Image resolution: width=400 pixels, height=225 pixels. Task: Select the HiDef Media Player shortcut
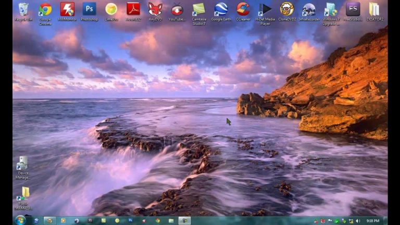[265, 14]
